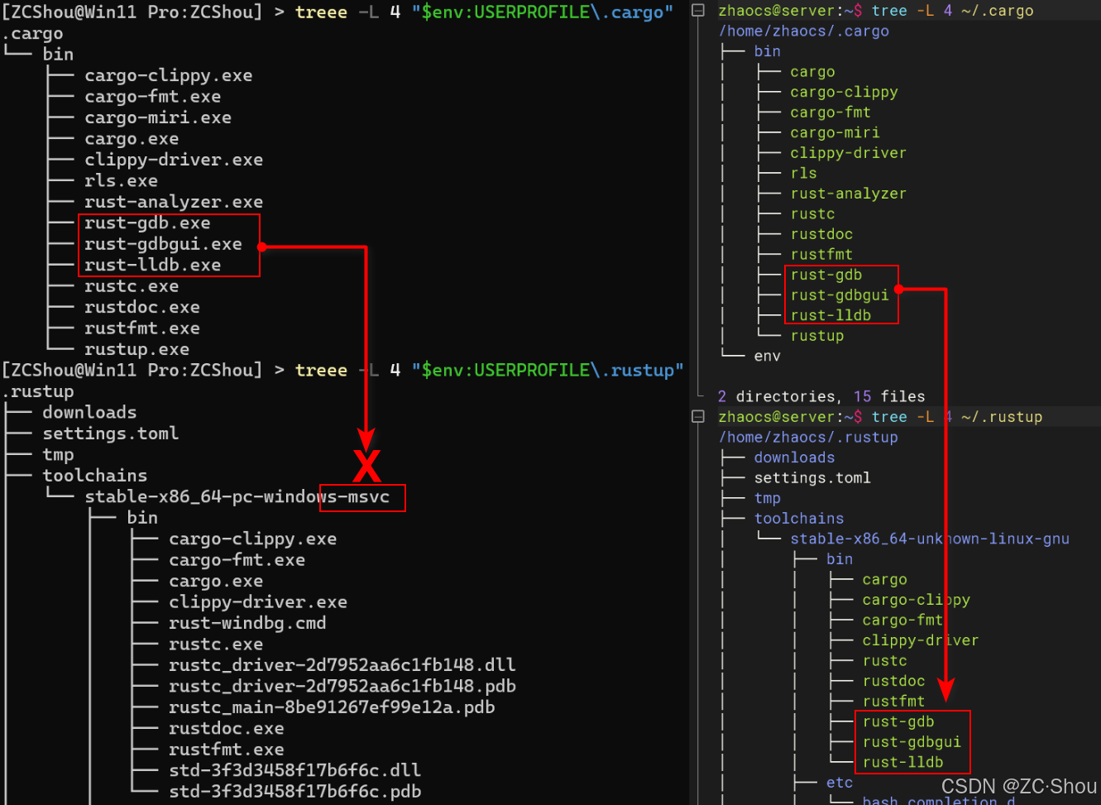Image resolution: width=1101 pixels, height=805 pixels.
Task: Select rust-analyzer.exe in the Windows bin list
Action: 172,201
